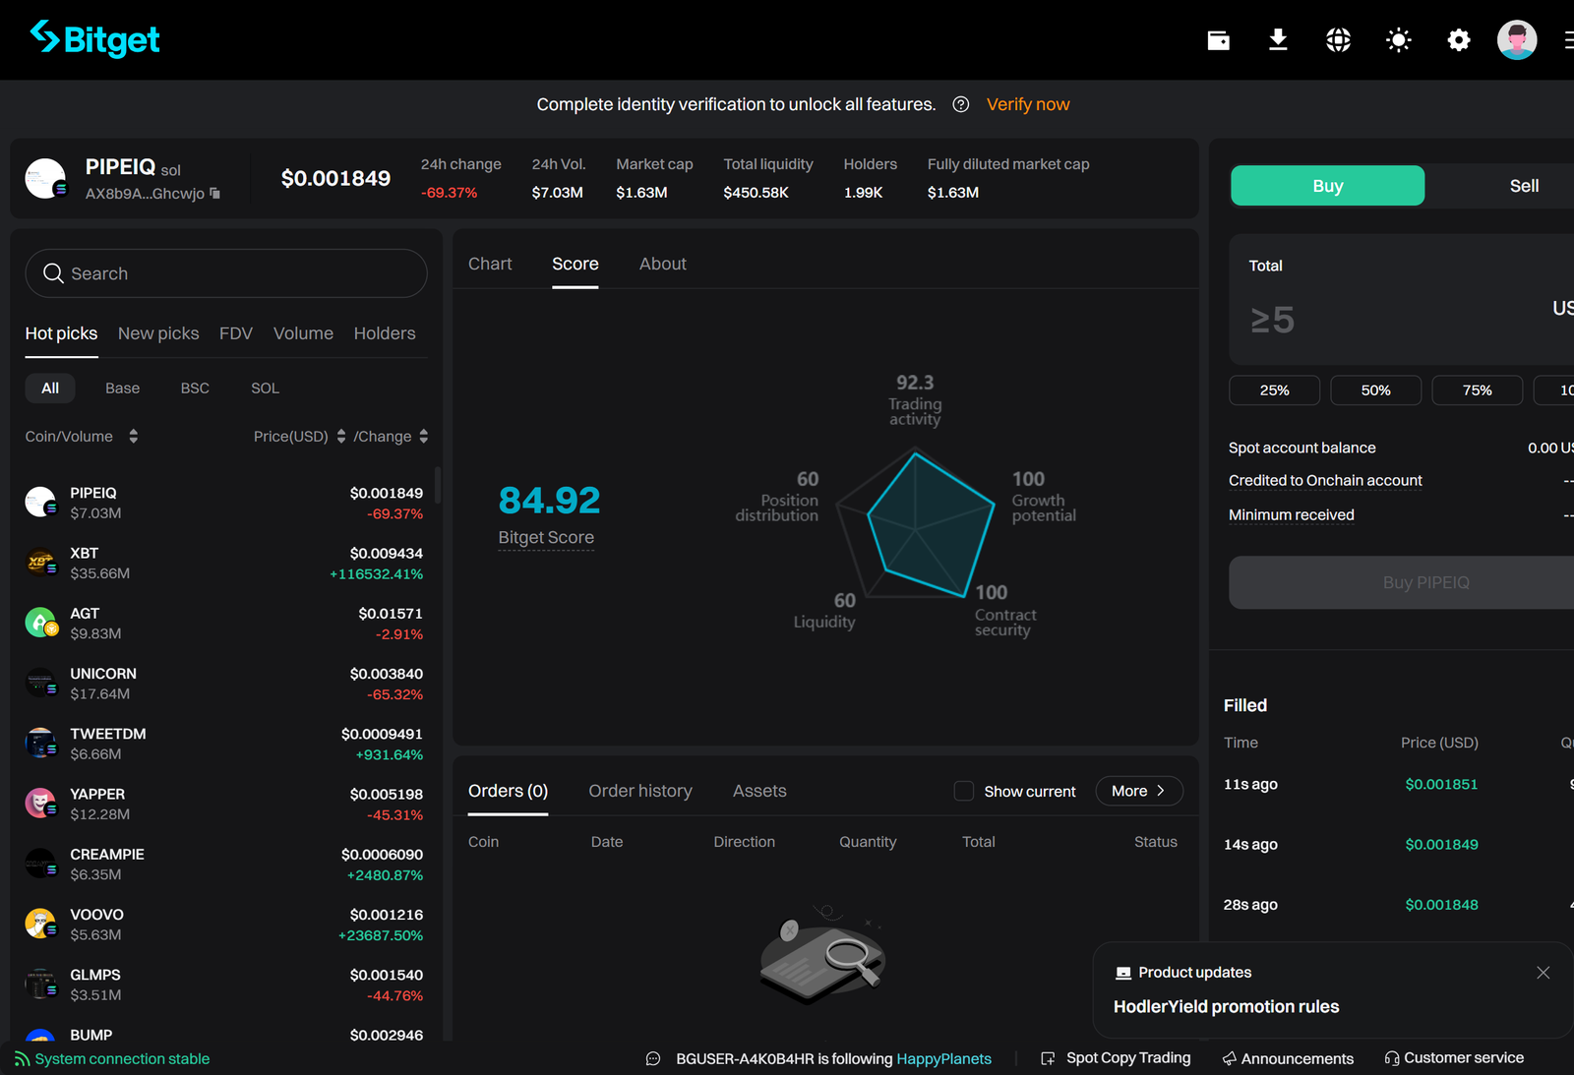The height and width of the screenshot is (1075, 1574).
Task: Switch theme with the sun icon
Action: pyautogui.click(x=1398, y=39)
